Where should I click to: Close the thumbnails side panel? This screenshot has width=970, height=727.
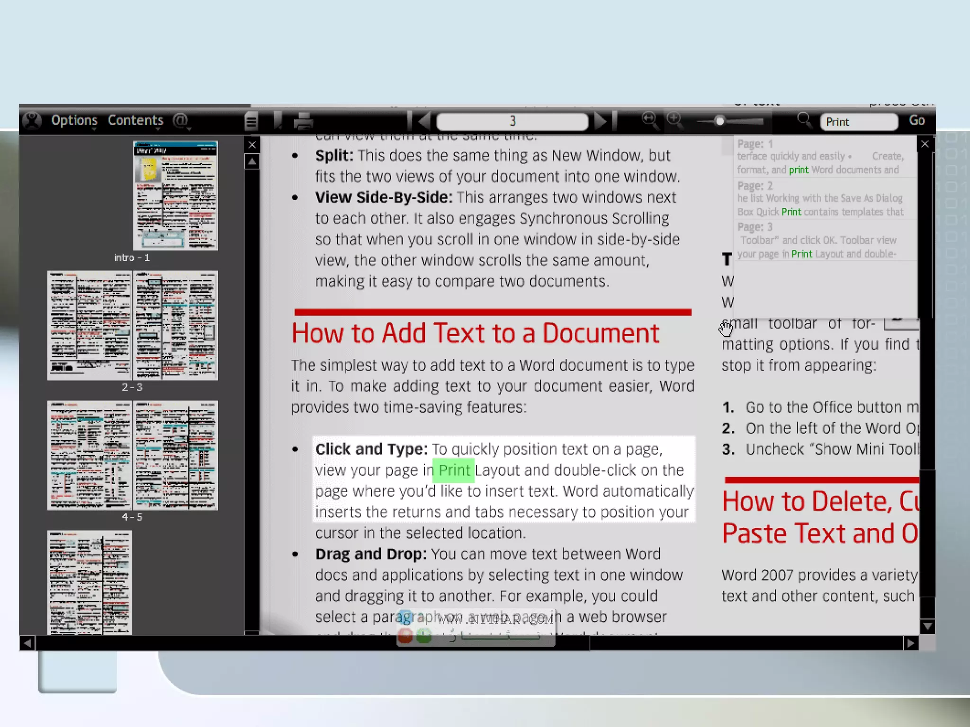[x=252, y=145]
